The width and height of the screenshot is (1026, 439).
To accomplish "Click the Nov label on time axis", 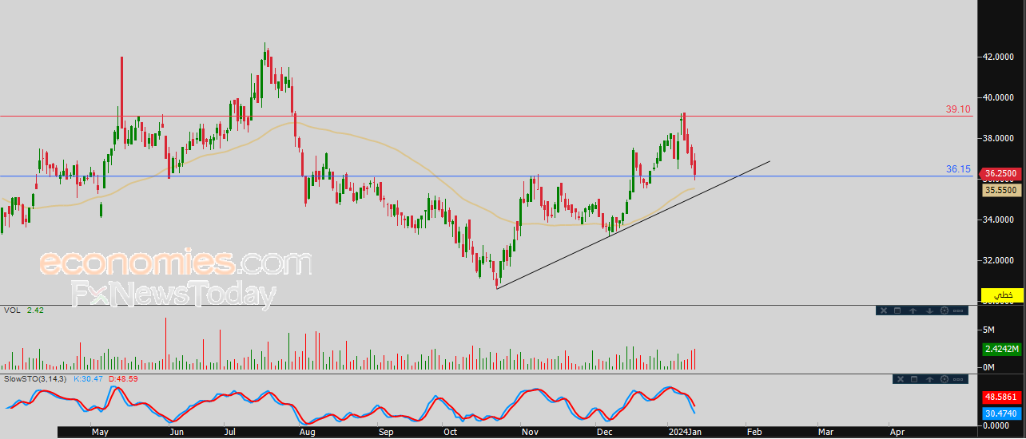I will pyautogui.click(x=530, y=432).
